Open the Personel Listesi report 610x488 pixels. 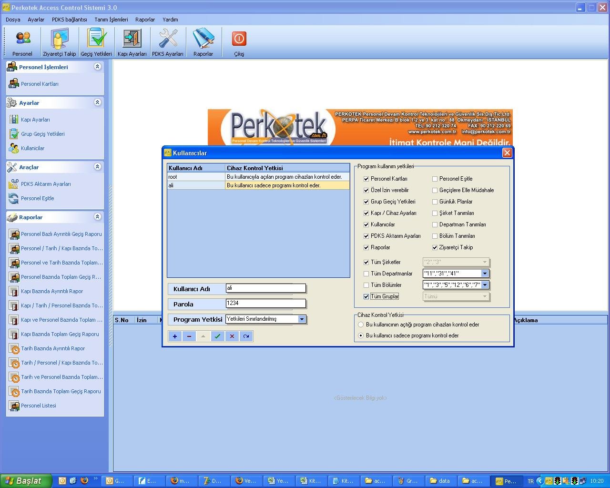[38, 406]
